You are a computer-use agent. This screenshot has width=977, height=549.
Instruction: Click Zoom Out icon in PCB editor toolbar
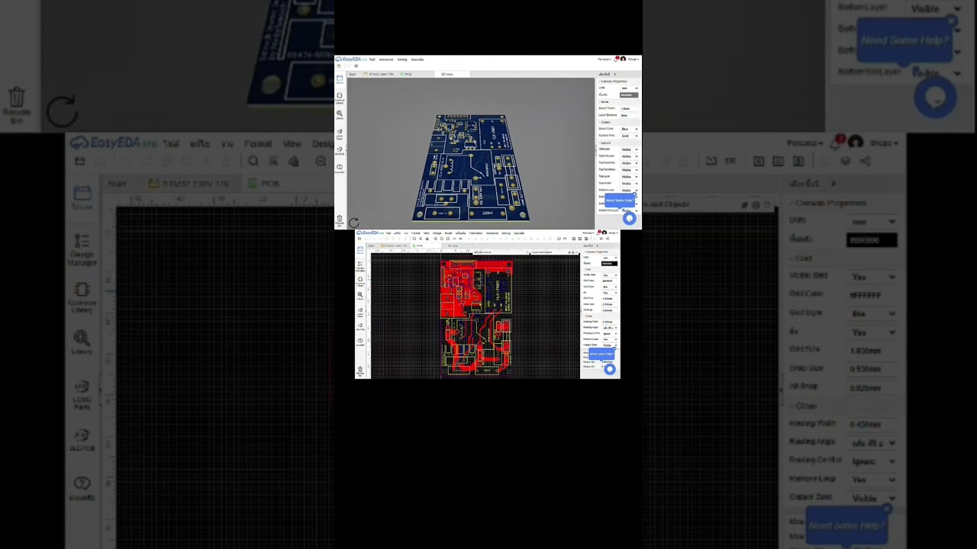442,239
